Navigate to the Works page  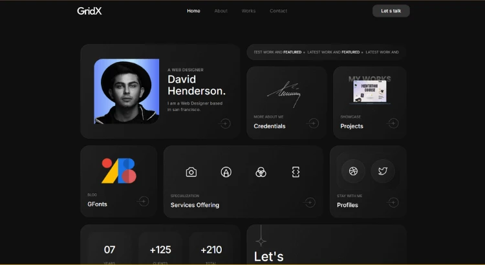coord(248,11)
